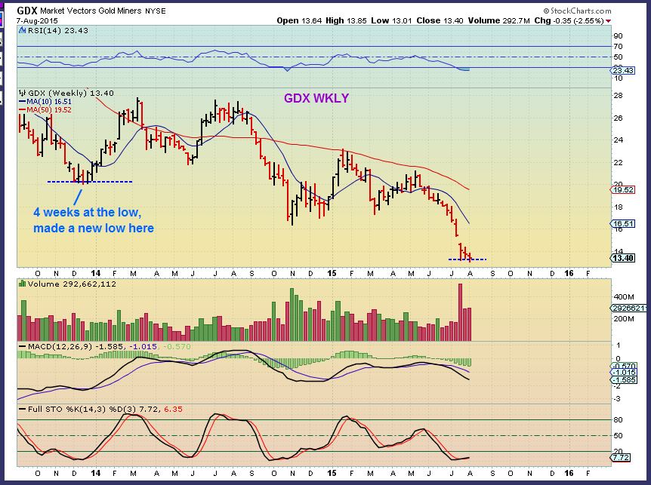Select the Open 13.64 value
Screen dimensions: 651x485
point(299,20)
